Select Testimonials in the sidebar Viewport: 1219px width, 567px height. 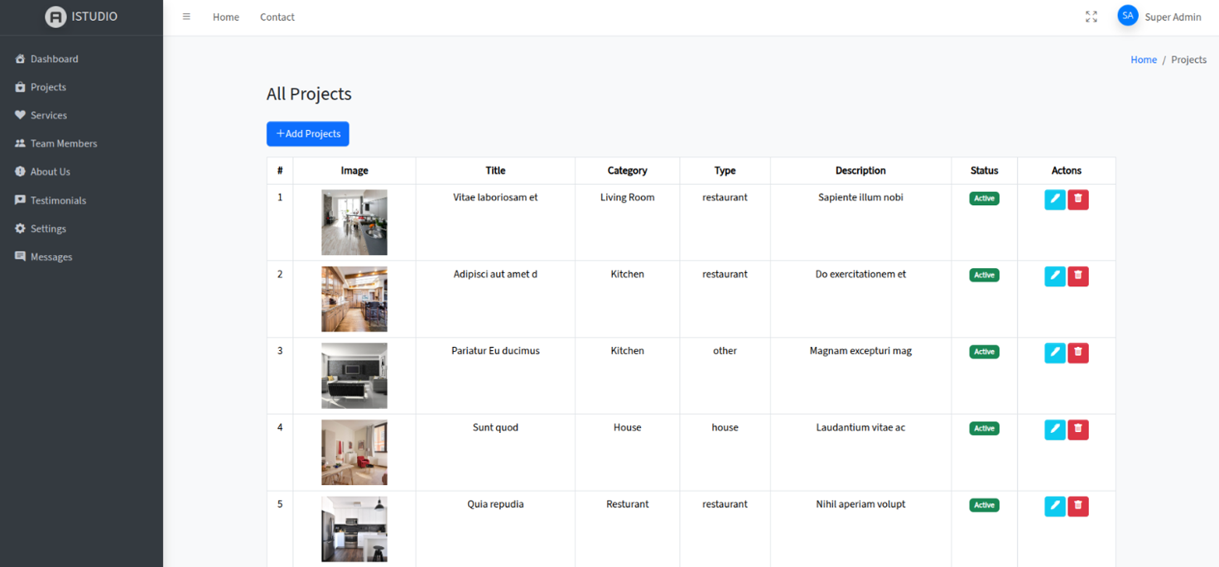[x=58, y=200]
